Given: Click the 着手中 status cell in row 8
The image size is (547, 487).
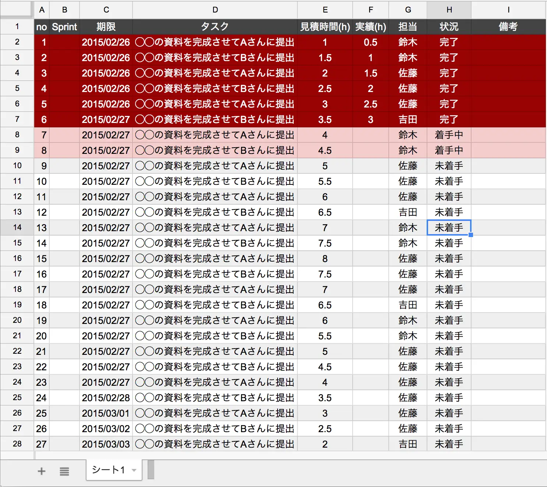Looking at the screenshot, I should (x=449, y=135).
